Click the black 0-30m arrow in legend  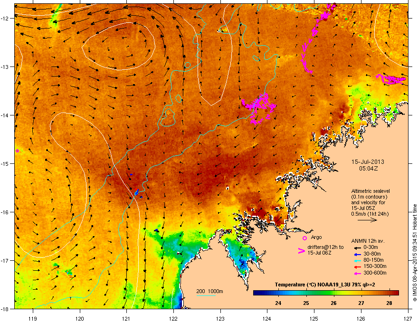[x=357, y=247]
